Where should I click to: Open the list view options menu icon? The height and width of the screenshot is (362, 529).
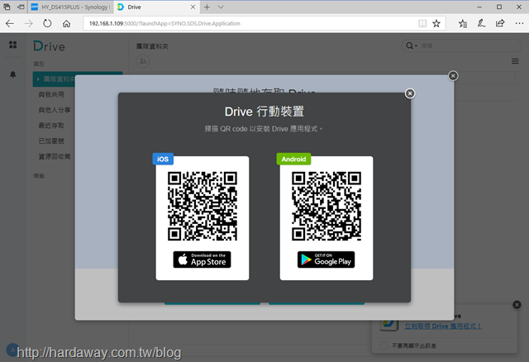tap(515, 61)
